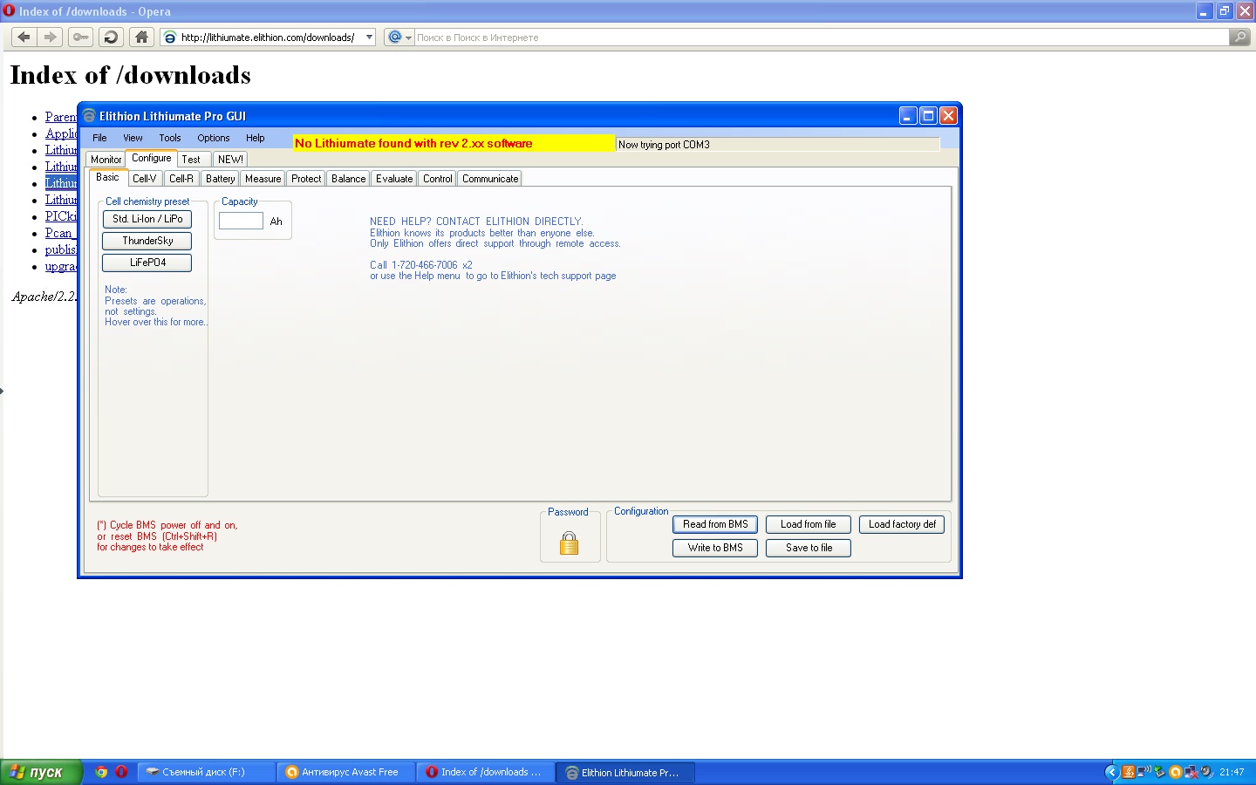Image resolution: width=1256 pixels, height=785 pixels.
Task: Open the Cell-V sub-tab
Action: click(145, 179)
